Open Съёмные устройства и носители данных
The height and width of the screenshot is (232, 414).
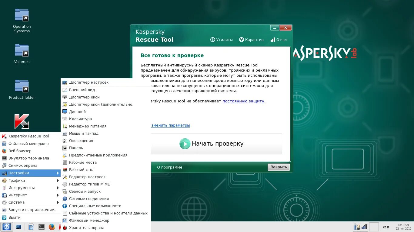click(x=106, y=213)
